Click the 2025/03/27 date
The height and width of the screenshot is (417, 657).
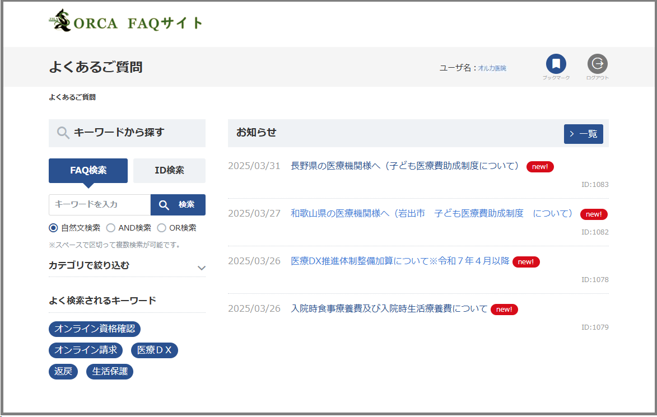click(254, 213)
